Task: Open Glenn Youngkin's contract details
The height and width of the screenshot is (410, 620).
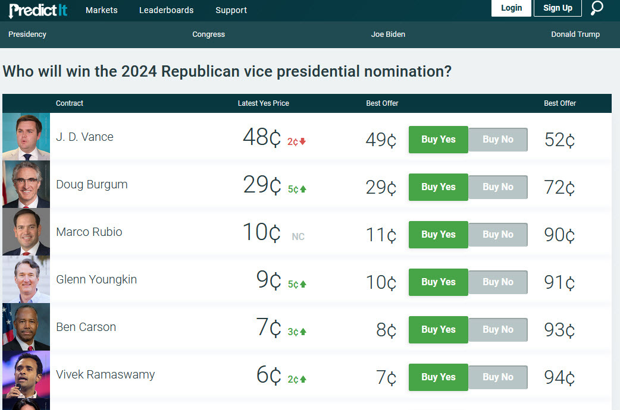Action: (x=96, y=279)
